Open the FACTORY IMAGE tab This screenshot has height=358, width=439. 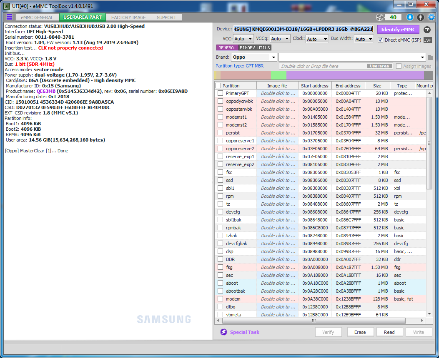(x=128, y=17)
